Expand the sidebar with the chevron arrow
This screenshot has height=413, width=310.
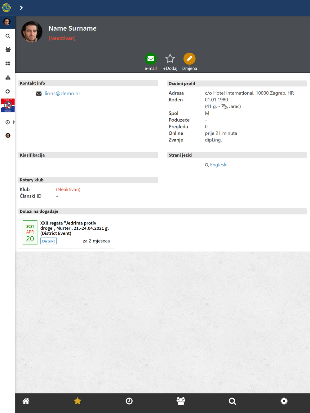pos(21,8)
